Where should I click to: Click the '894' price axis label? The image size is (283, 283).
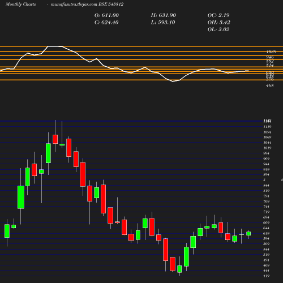[267, 175]
